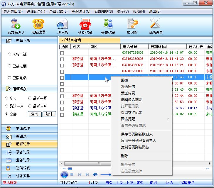Sort by the 电话号码 column header
Viewport: 214px width, 188px height.
[x=129, y=47]
